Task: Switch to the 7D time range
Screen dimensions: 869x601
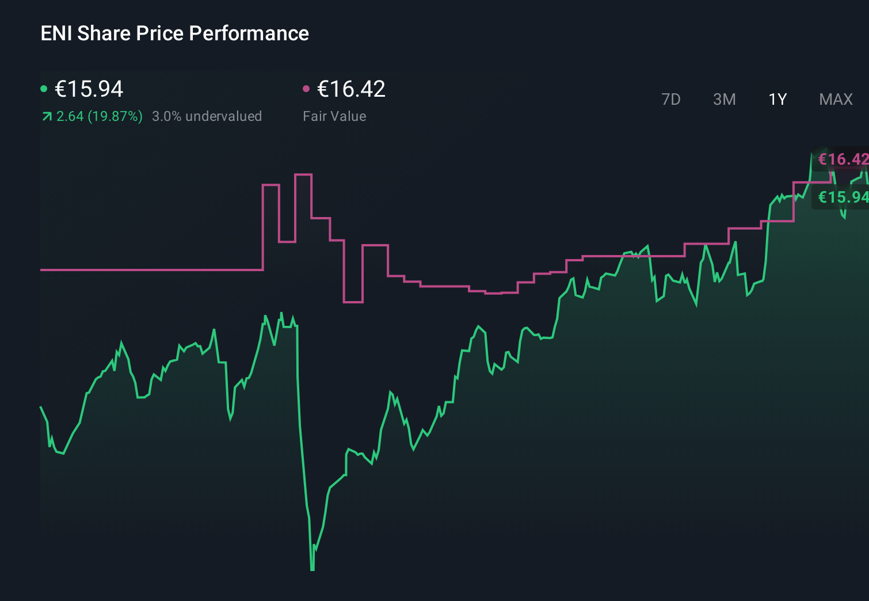Action: pos(671,99)
